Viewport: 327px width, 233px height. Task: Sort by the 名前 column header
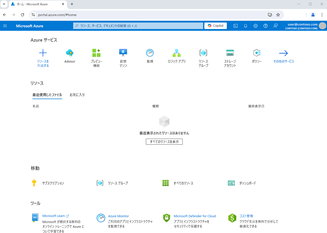click(x=36, y=106)
